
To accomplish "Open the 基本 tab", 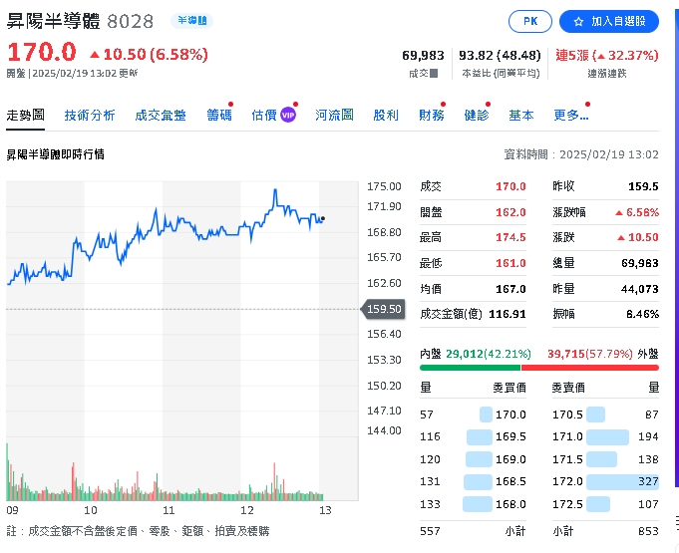I will tap(521, 116).
